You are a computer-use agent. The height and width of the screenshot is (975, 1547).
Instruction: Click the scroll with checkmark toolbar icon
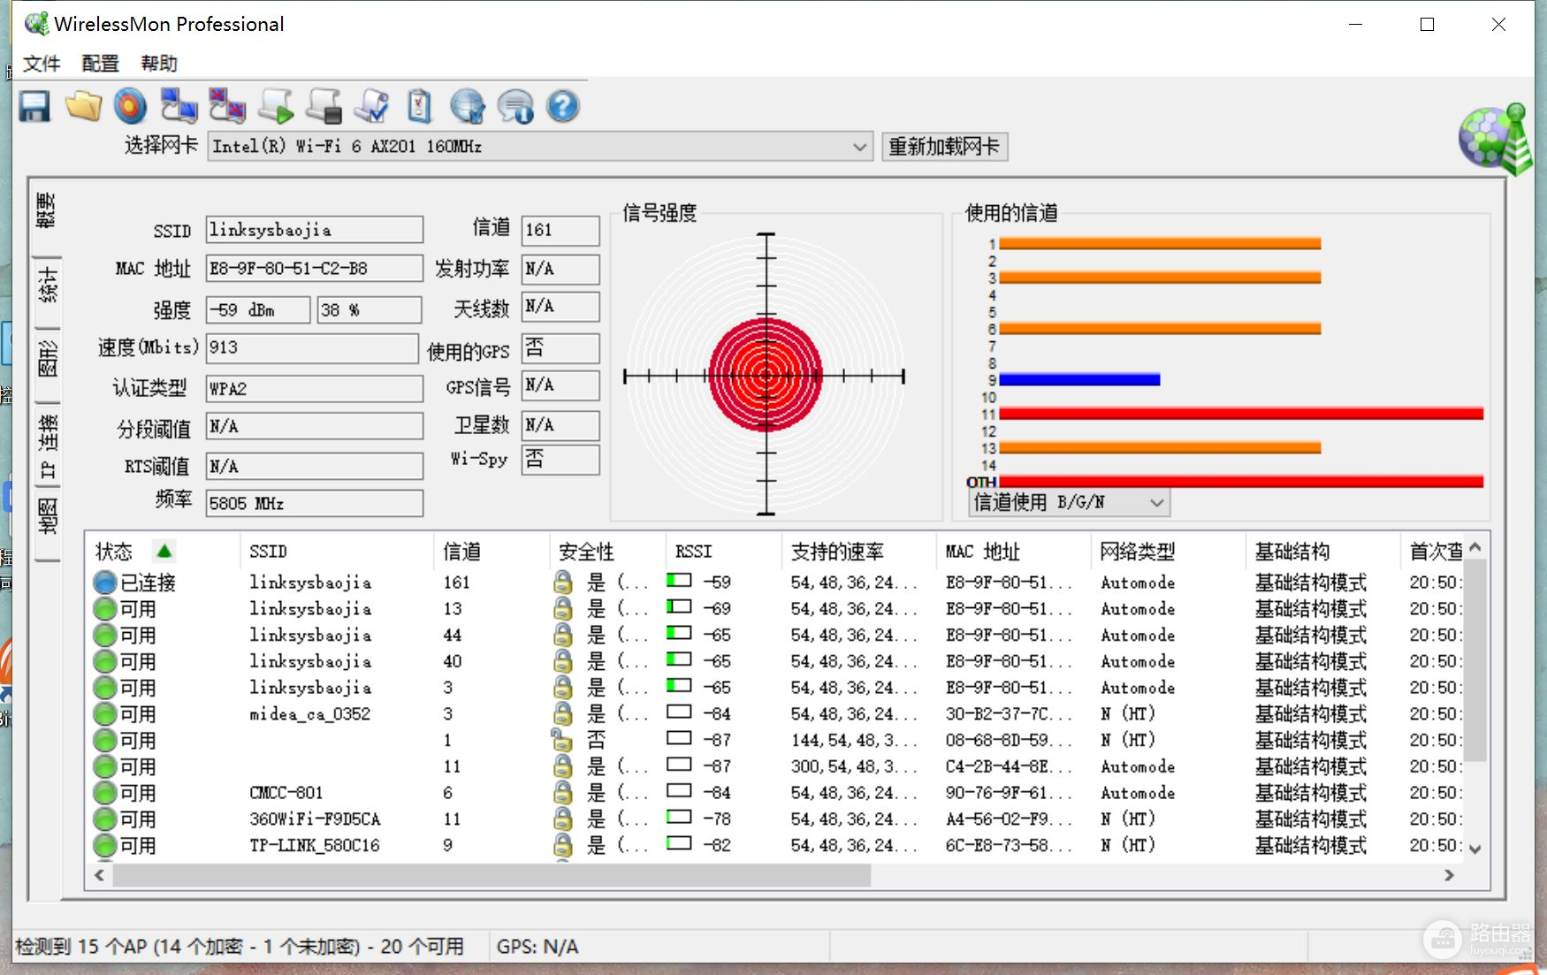point(371,106)
